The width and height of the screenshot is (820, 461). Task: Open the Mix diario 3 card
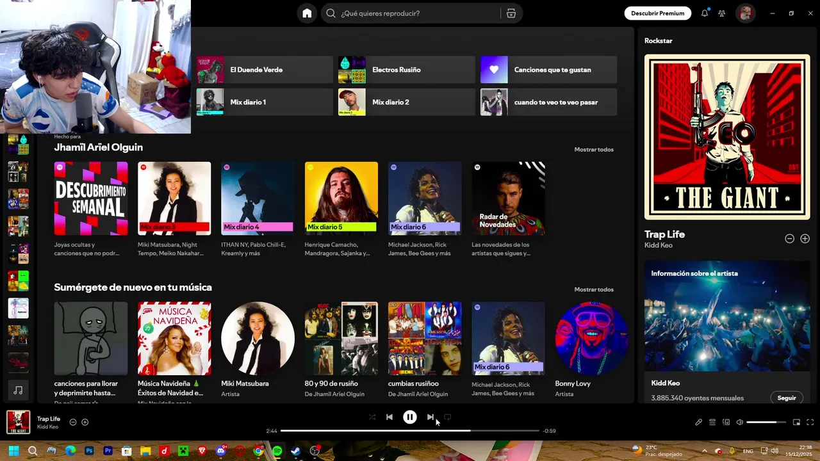174,209
